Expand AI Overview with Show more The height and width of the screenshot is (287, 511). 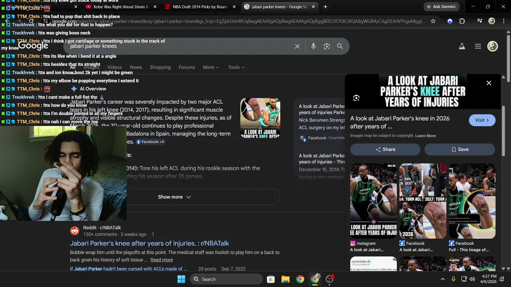click(x=174, y=197)
